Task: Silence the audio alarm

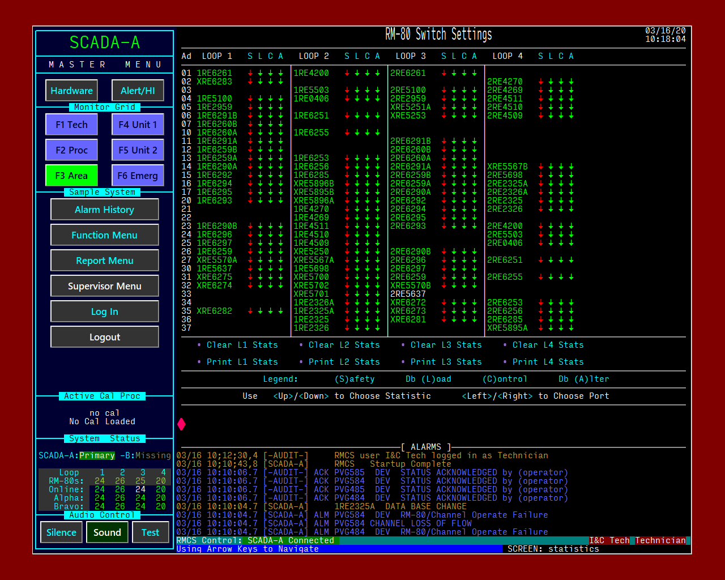Action: click(61, 532)
